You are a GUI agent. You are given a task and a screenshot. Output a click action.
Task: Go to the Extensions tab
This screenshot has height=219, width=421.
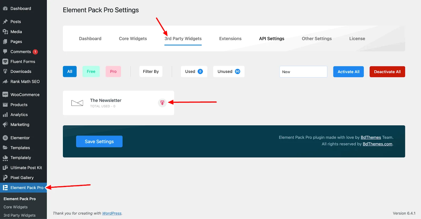(230, 39)
